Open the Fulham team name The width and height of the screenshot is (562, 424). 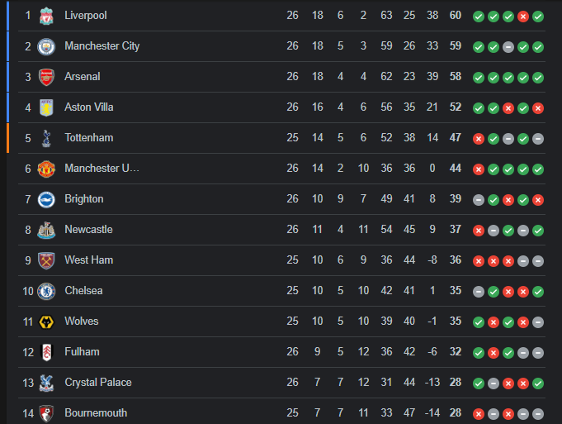click(82, 351)
